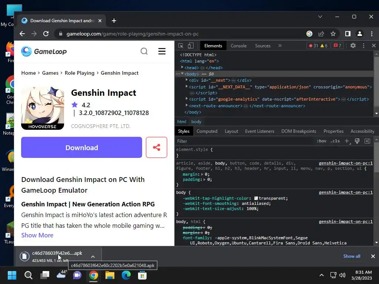
Task: Go to Role Playing breadcrumb
Action: [80, 73]
